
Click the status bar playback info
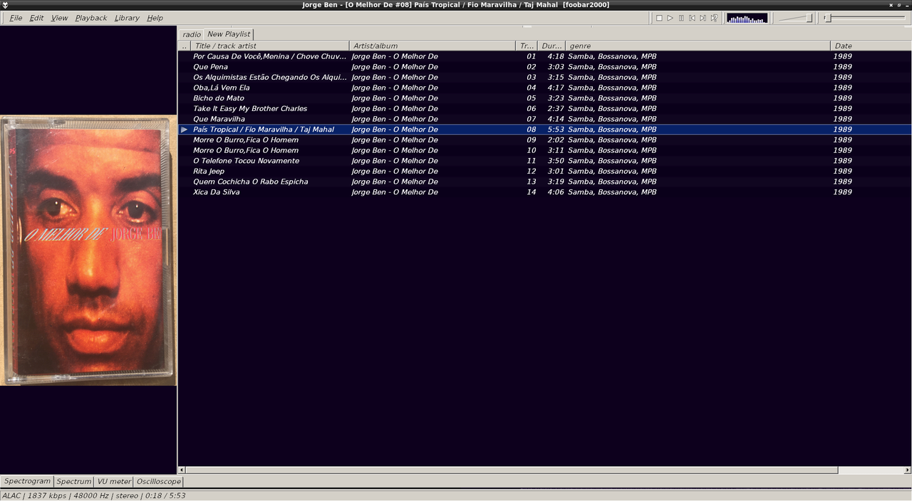(94, 495)
